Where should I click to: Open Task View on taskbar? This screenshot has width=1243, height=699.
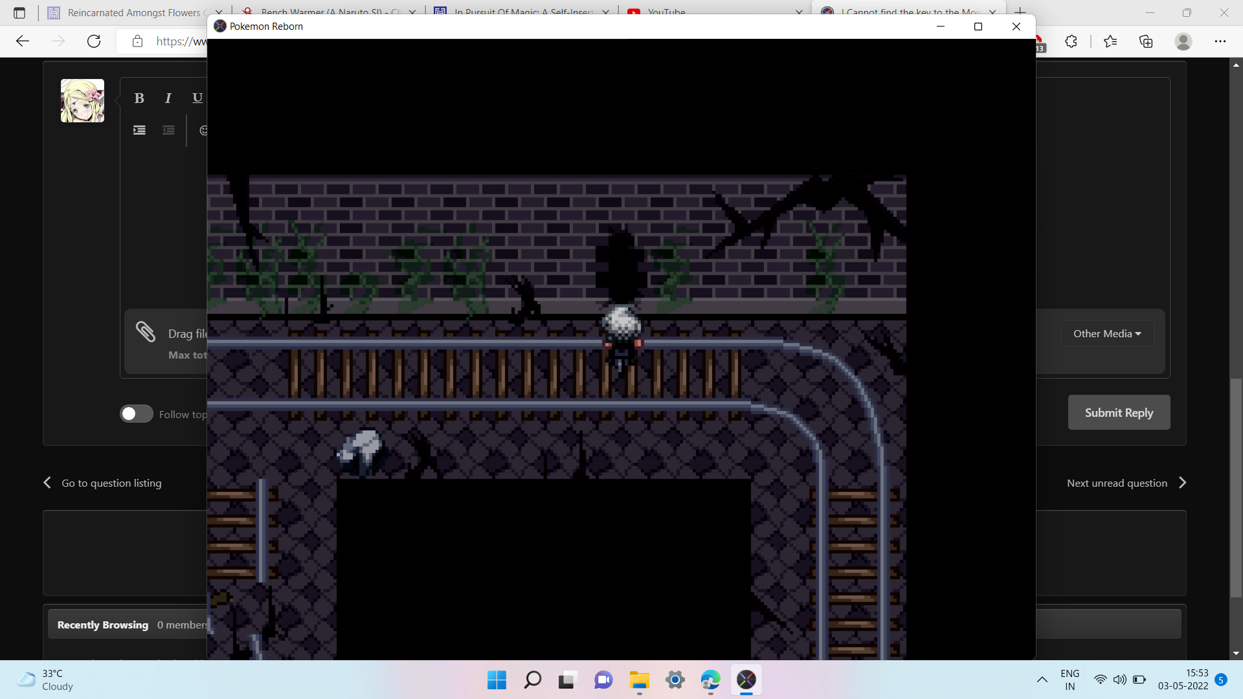pyautogui.click(x=567, y=680)
